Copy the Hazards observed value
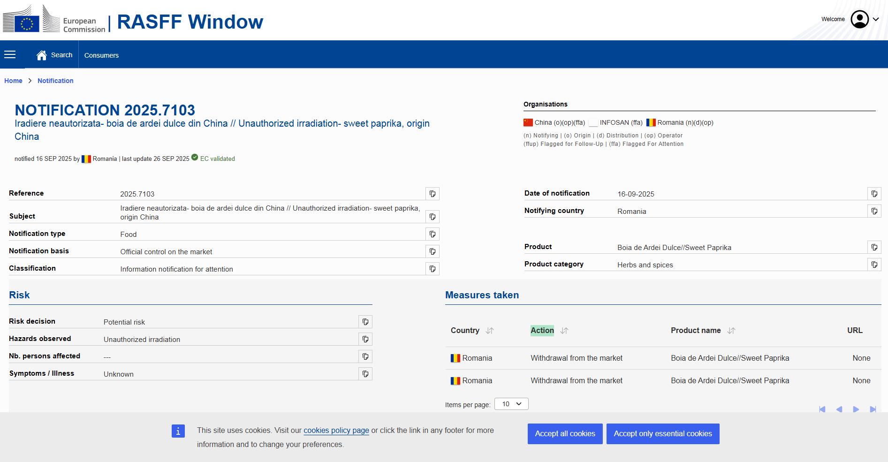The image size is (888, 462). [x=365, y=339]
